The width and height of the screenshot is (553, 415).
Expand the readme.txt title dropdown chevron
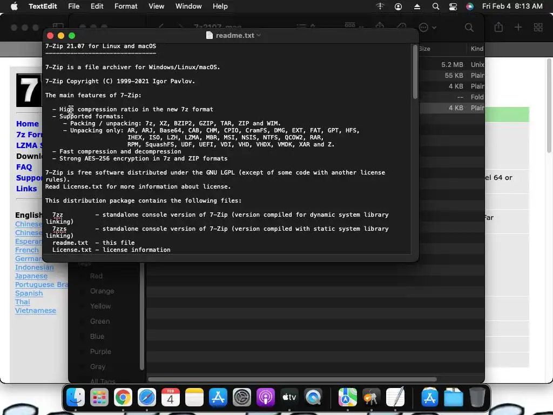coord(259,35)
